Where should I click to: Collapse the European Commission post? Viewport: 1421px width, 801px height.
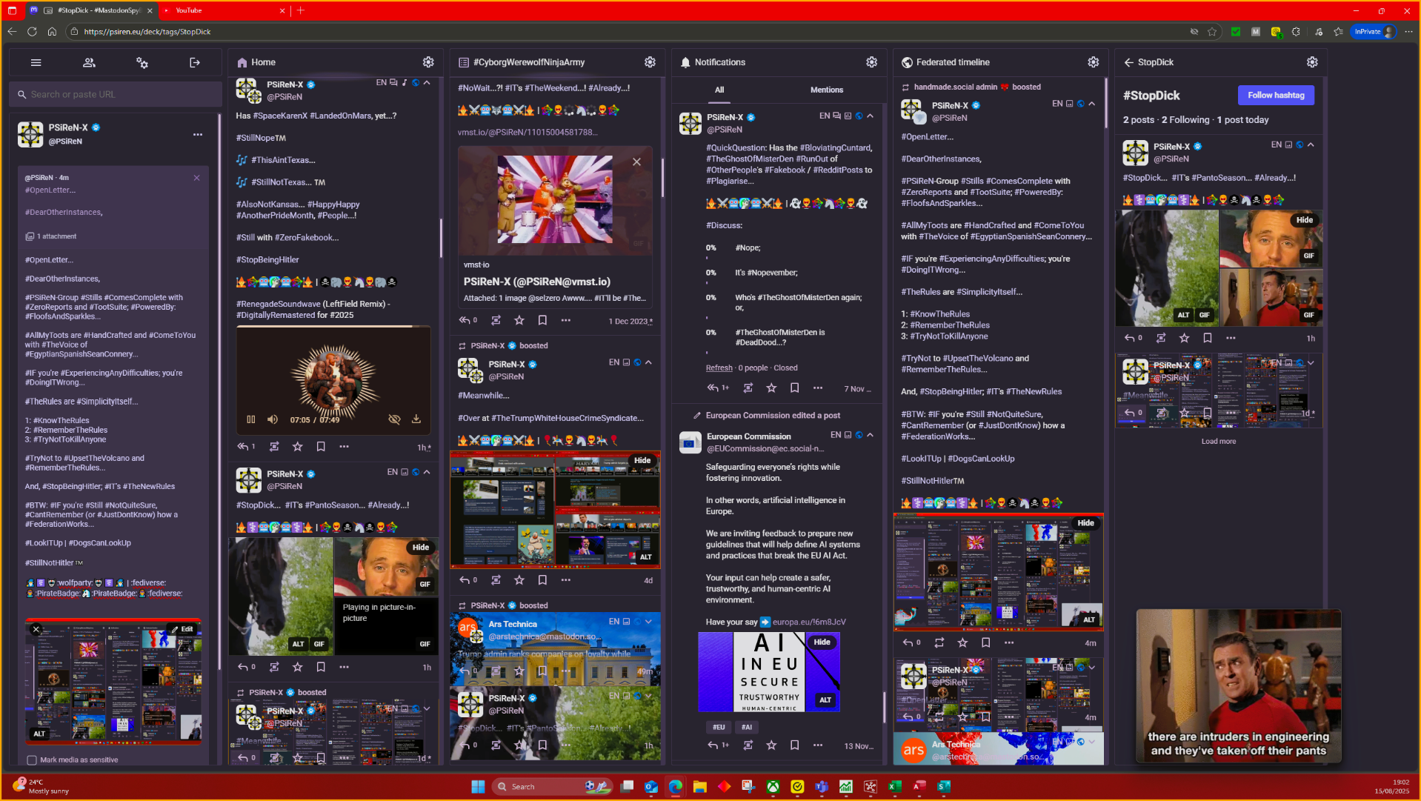pyautogui.click(x=870, y=435)
